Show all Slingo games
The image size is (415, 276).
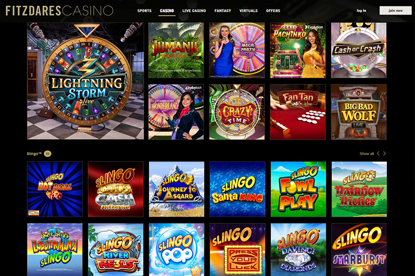point(367,154)
